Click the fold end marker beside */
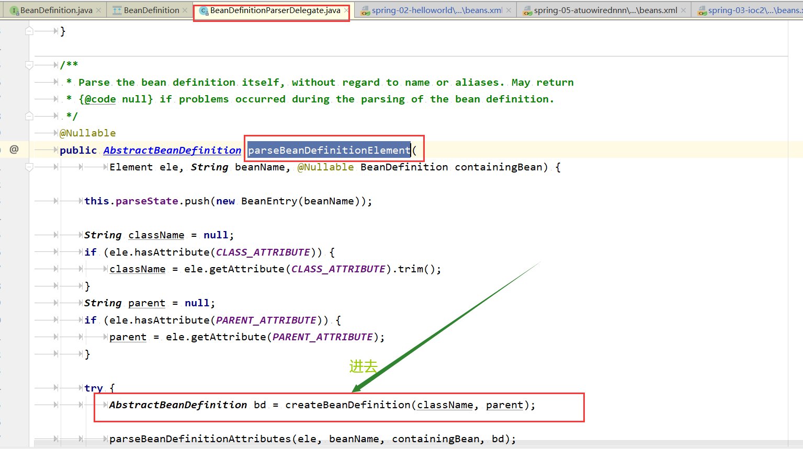The image size is (803, 449). click(29, 116)
